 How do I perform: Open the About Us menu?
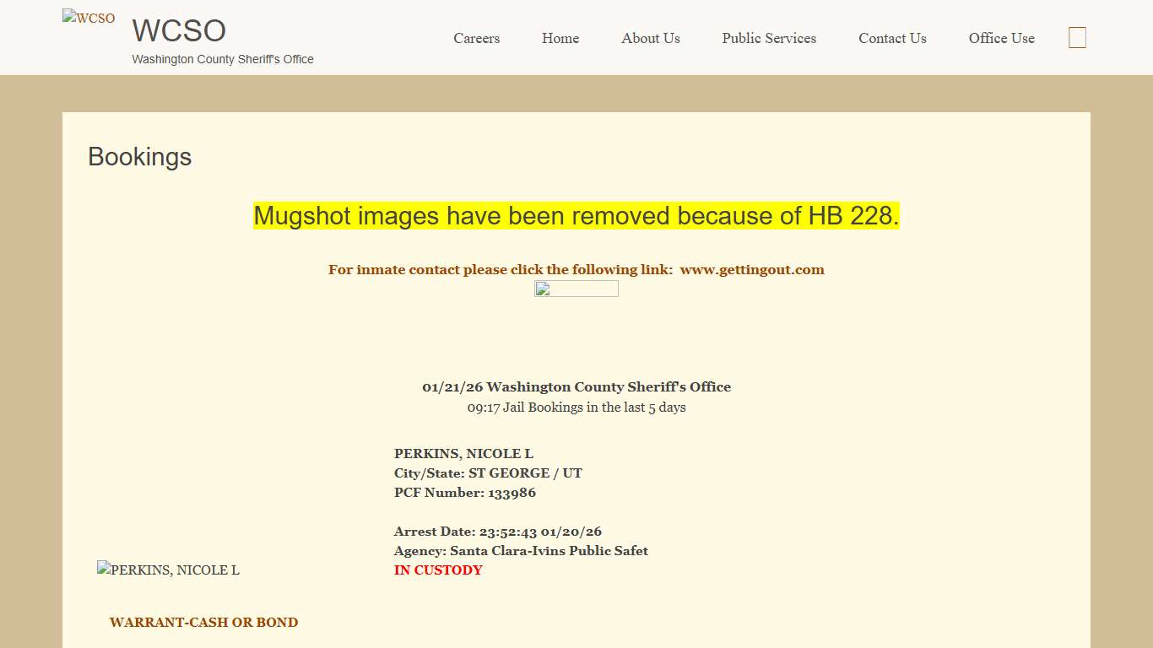[650, 38]
